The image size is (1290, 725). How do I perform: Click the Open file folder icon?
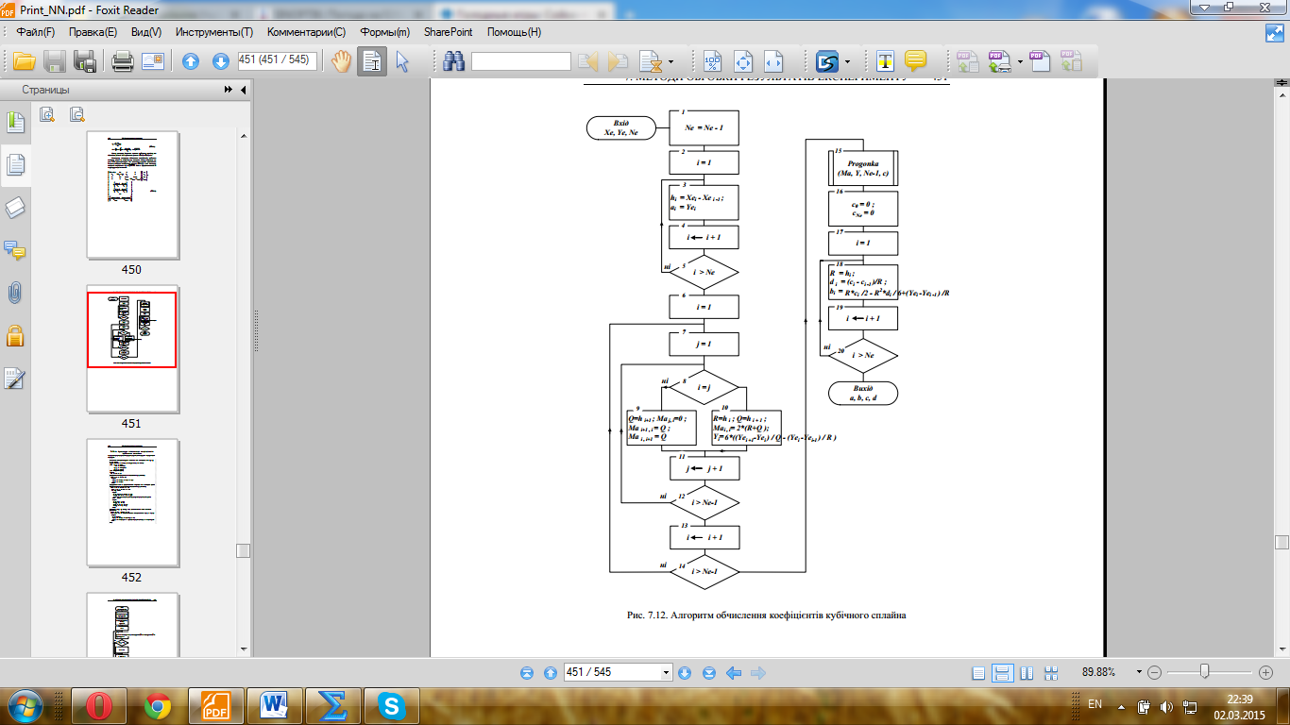24,61
